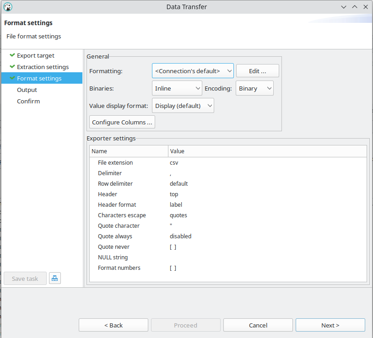Click the DBeaver beaver icon in the title bar
The width and height of the screenshot is (373, 338).
pyautogui.click(x=7, y=7)
